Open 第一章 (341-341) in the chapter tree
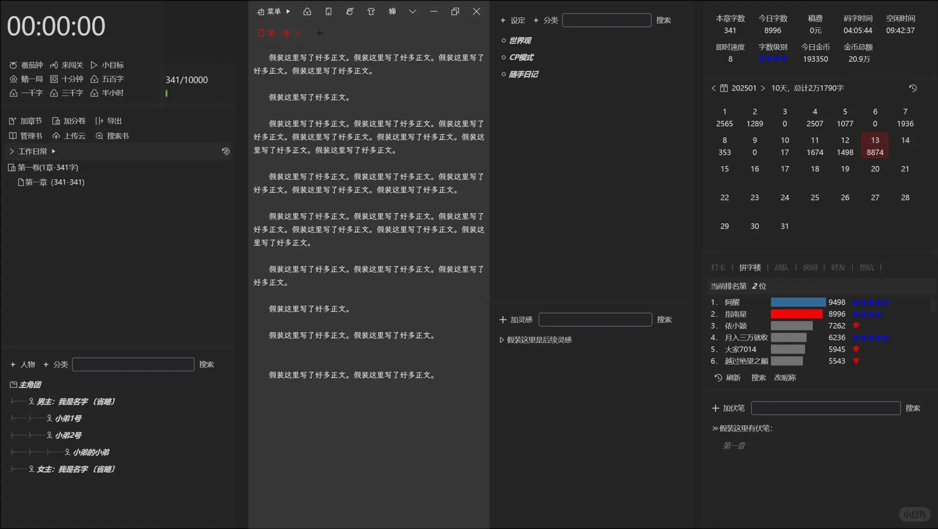The height and width of the screenshot is (529, 938). [x=51, y=182]
